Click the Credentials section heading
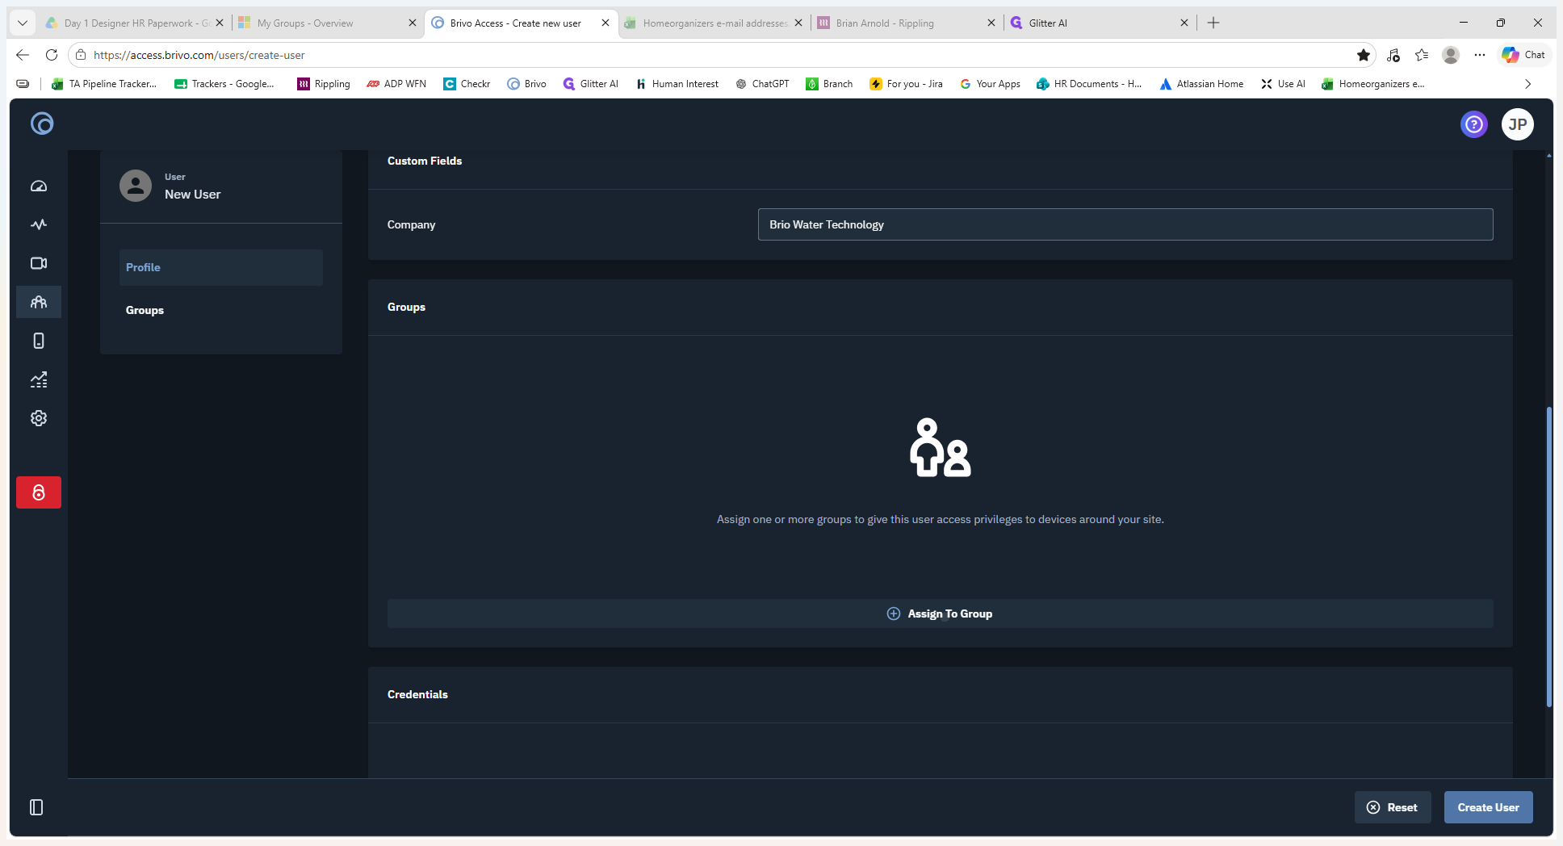1563x846 pixels. pyautogui.click(x=417, y=694)
